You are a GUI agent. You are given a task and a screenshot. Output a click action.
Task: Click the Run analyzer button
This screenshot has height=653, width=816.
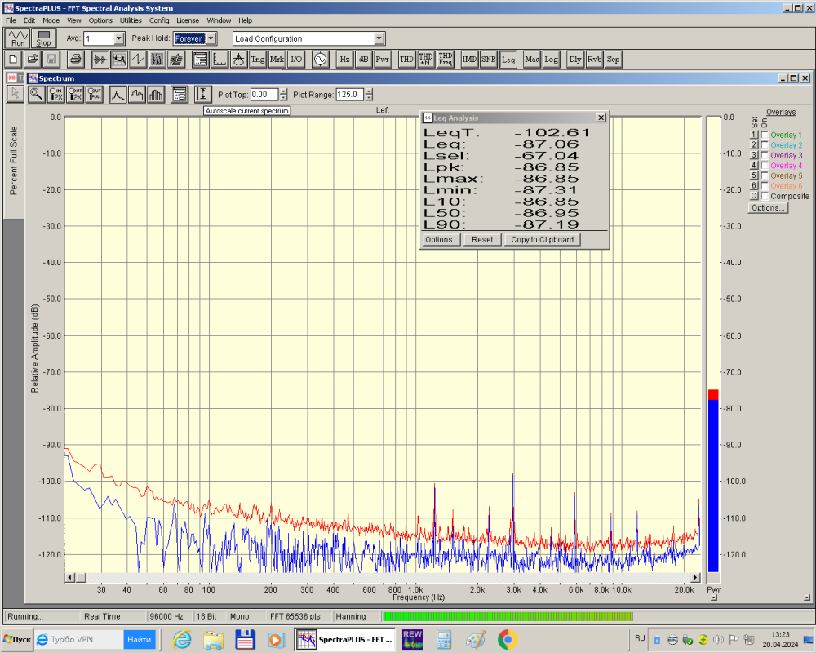[x=18, y=38]
